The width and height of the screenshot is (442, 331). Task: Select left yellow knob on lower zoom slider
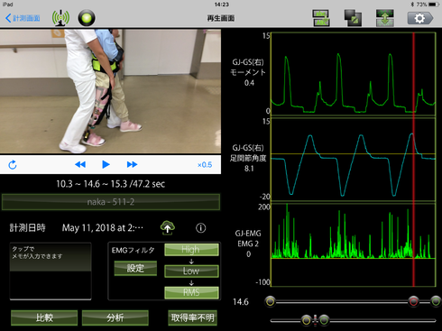(x=306, y=320)
